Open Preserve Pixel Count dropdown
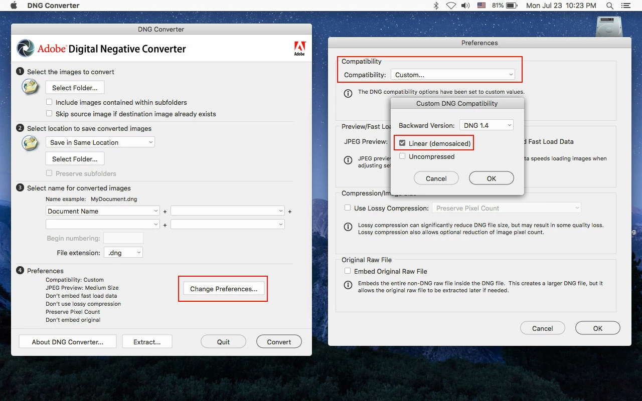Screen dimensions: 642x401 [x=507, y=208]
